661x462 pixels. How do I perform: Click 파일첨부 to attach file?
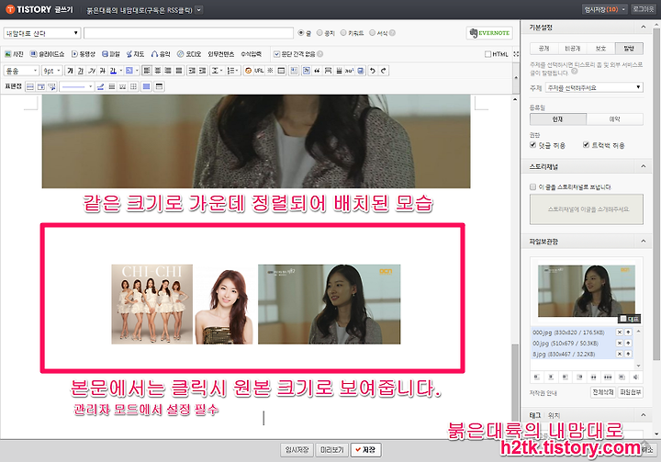pos(630,392)
